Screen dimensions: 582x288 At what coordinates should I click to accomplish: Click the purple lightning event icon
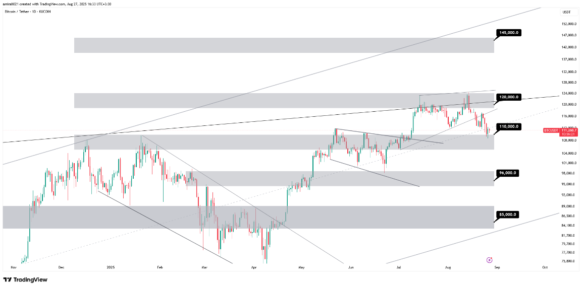(x=489, y=260)
